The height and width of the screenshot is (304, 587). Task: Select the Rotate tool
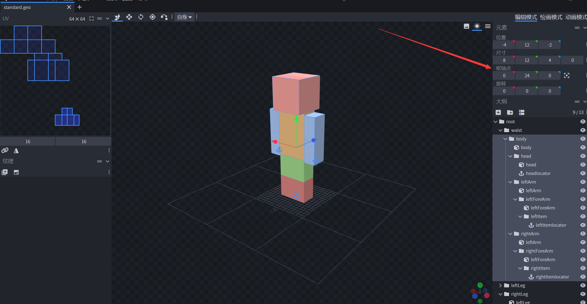coord(141,17)
